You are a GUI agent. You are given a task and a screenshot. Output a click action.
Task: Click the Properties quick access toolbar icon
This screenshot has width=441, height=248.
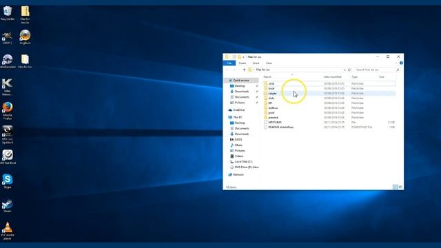point(234,57)
